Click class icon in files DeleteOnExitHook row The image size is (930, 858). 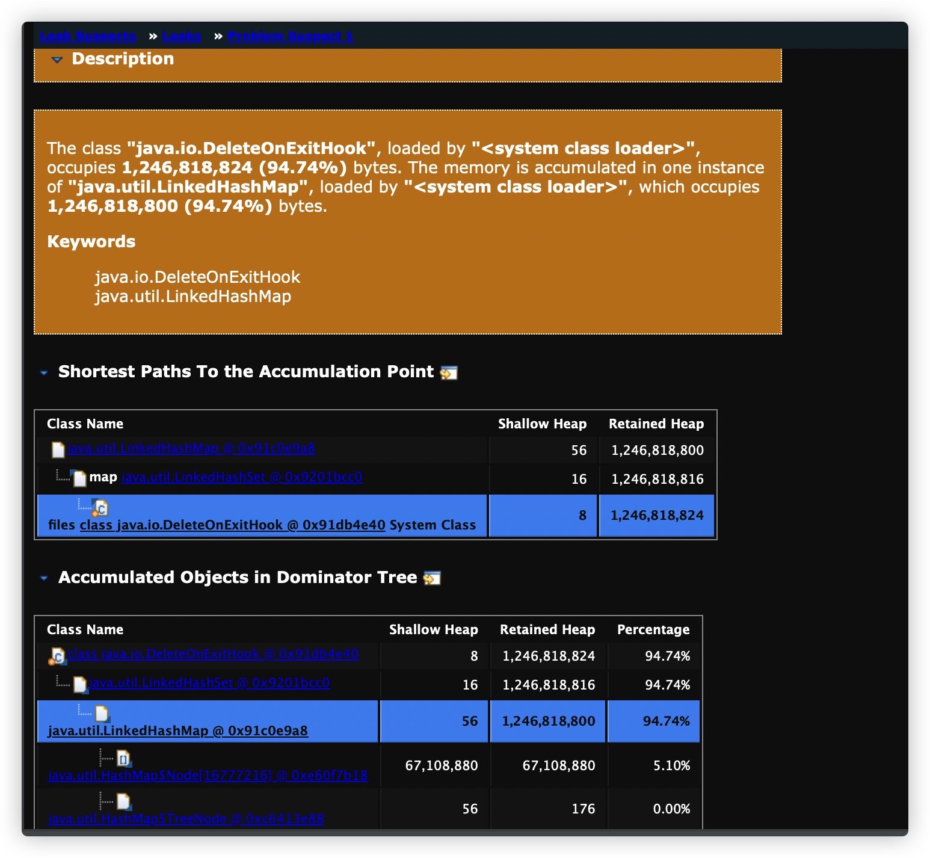(100, 508)
